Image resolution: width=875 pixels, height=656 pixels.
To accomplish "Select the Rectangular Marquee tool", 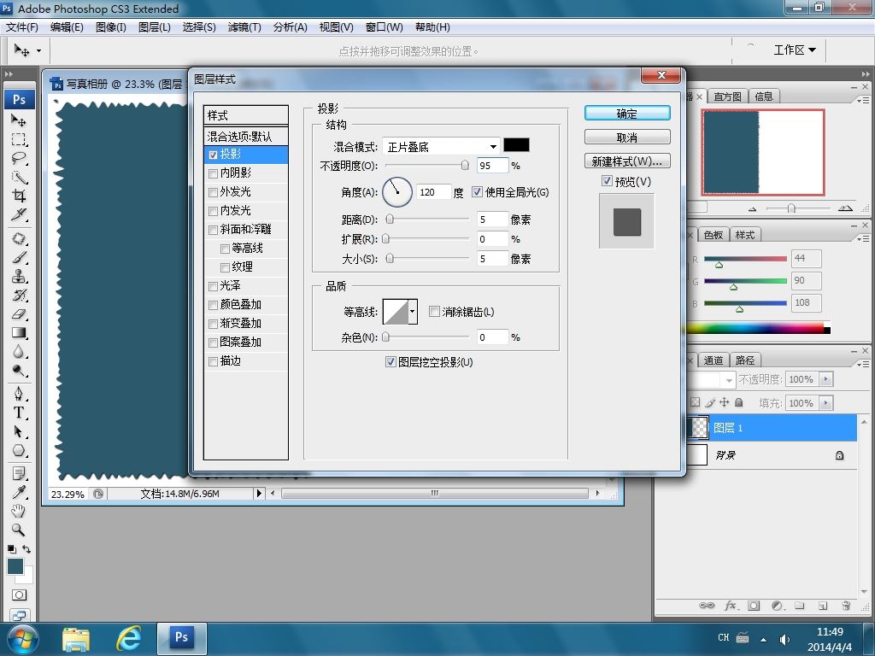I will (19, 139).
